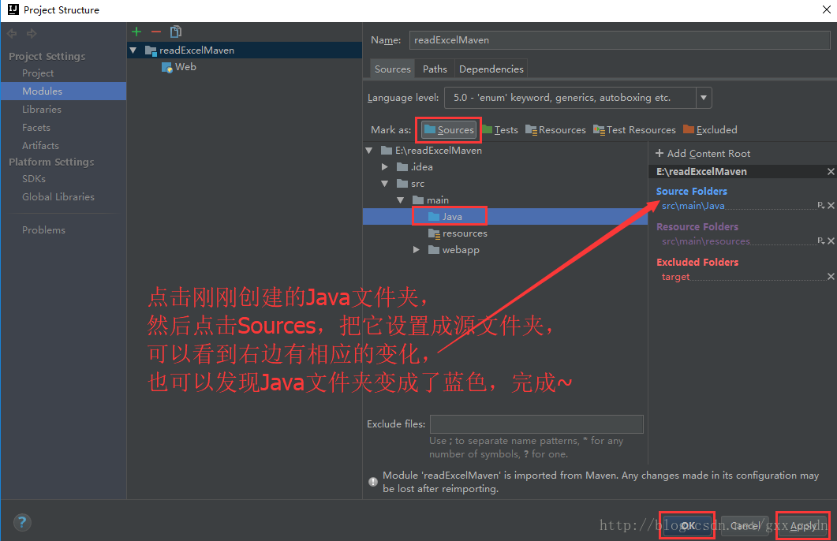Click the warning icon next to Maven import notice
837x541 pixels.
373,482
